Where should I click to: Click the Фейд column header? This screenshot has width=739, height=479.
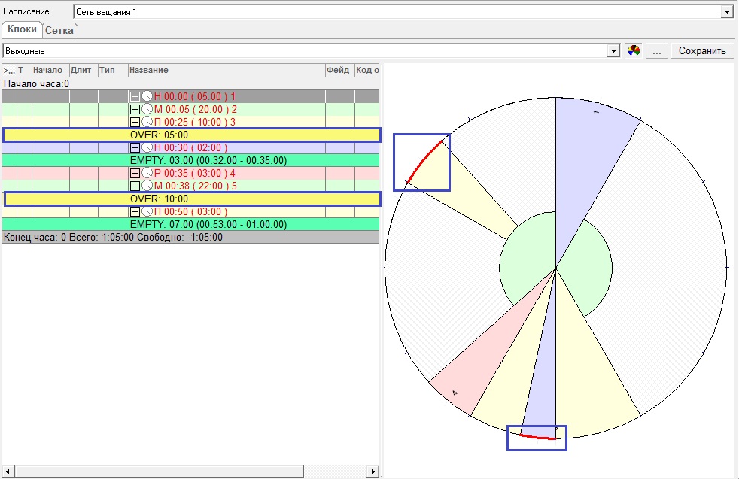coord(340,70)
